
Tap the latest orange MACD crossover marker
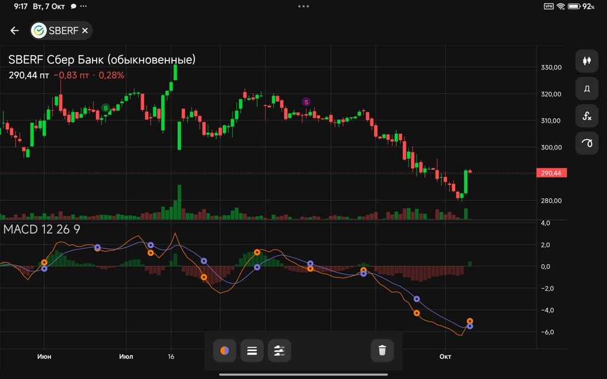click(x=470, y=321)
